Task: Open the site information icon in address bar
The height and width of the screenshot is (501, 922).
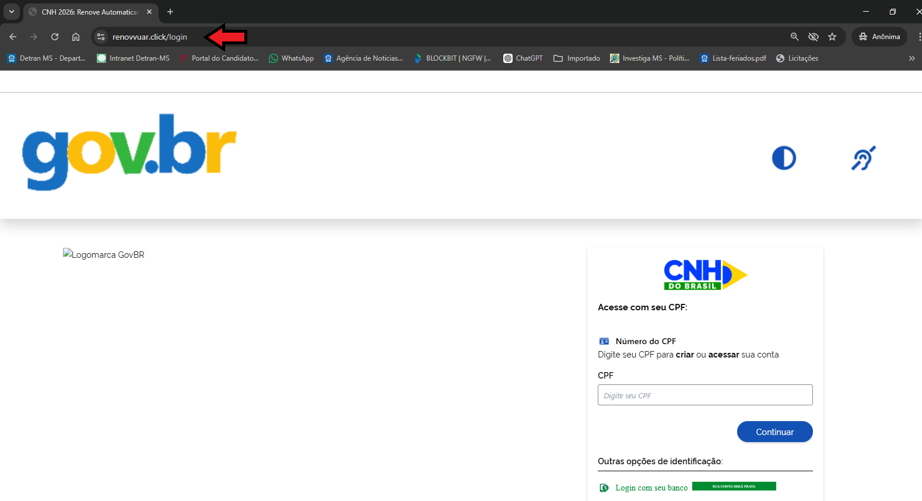Action: [x=101, y=37]
